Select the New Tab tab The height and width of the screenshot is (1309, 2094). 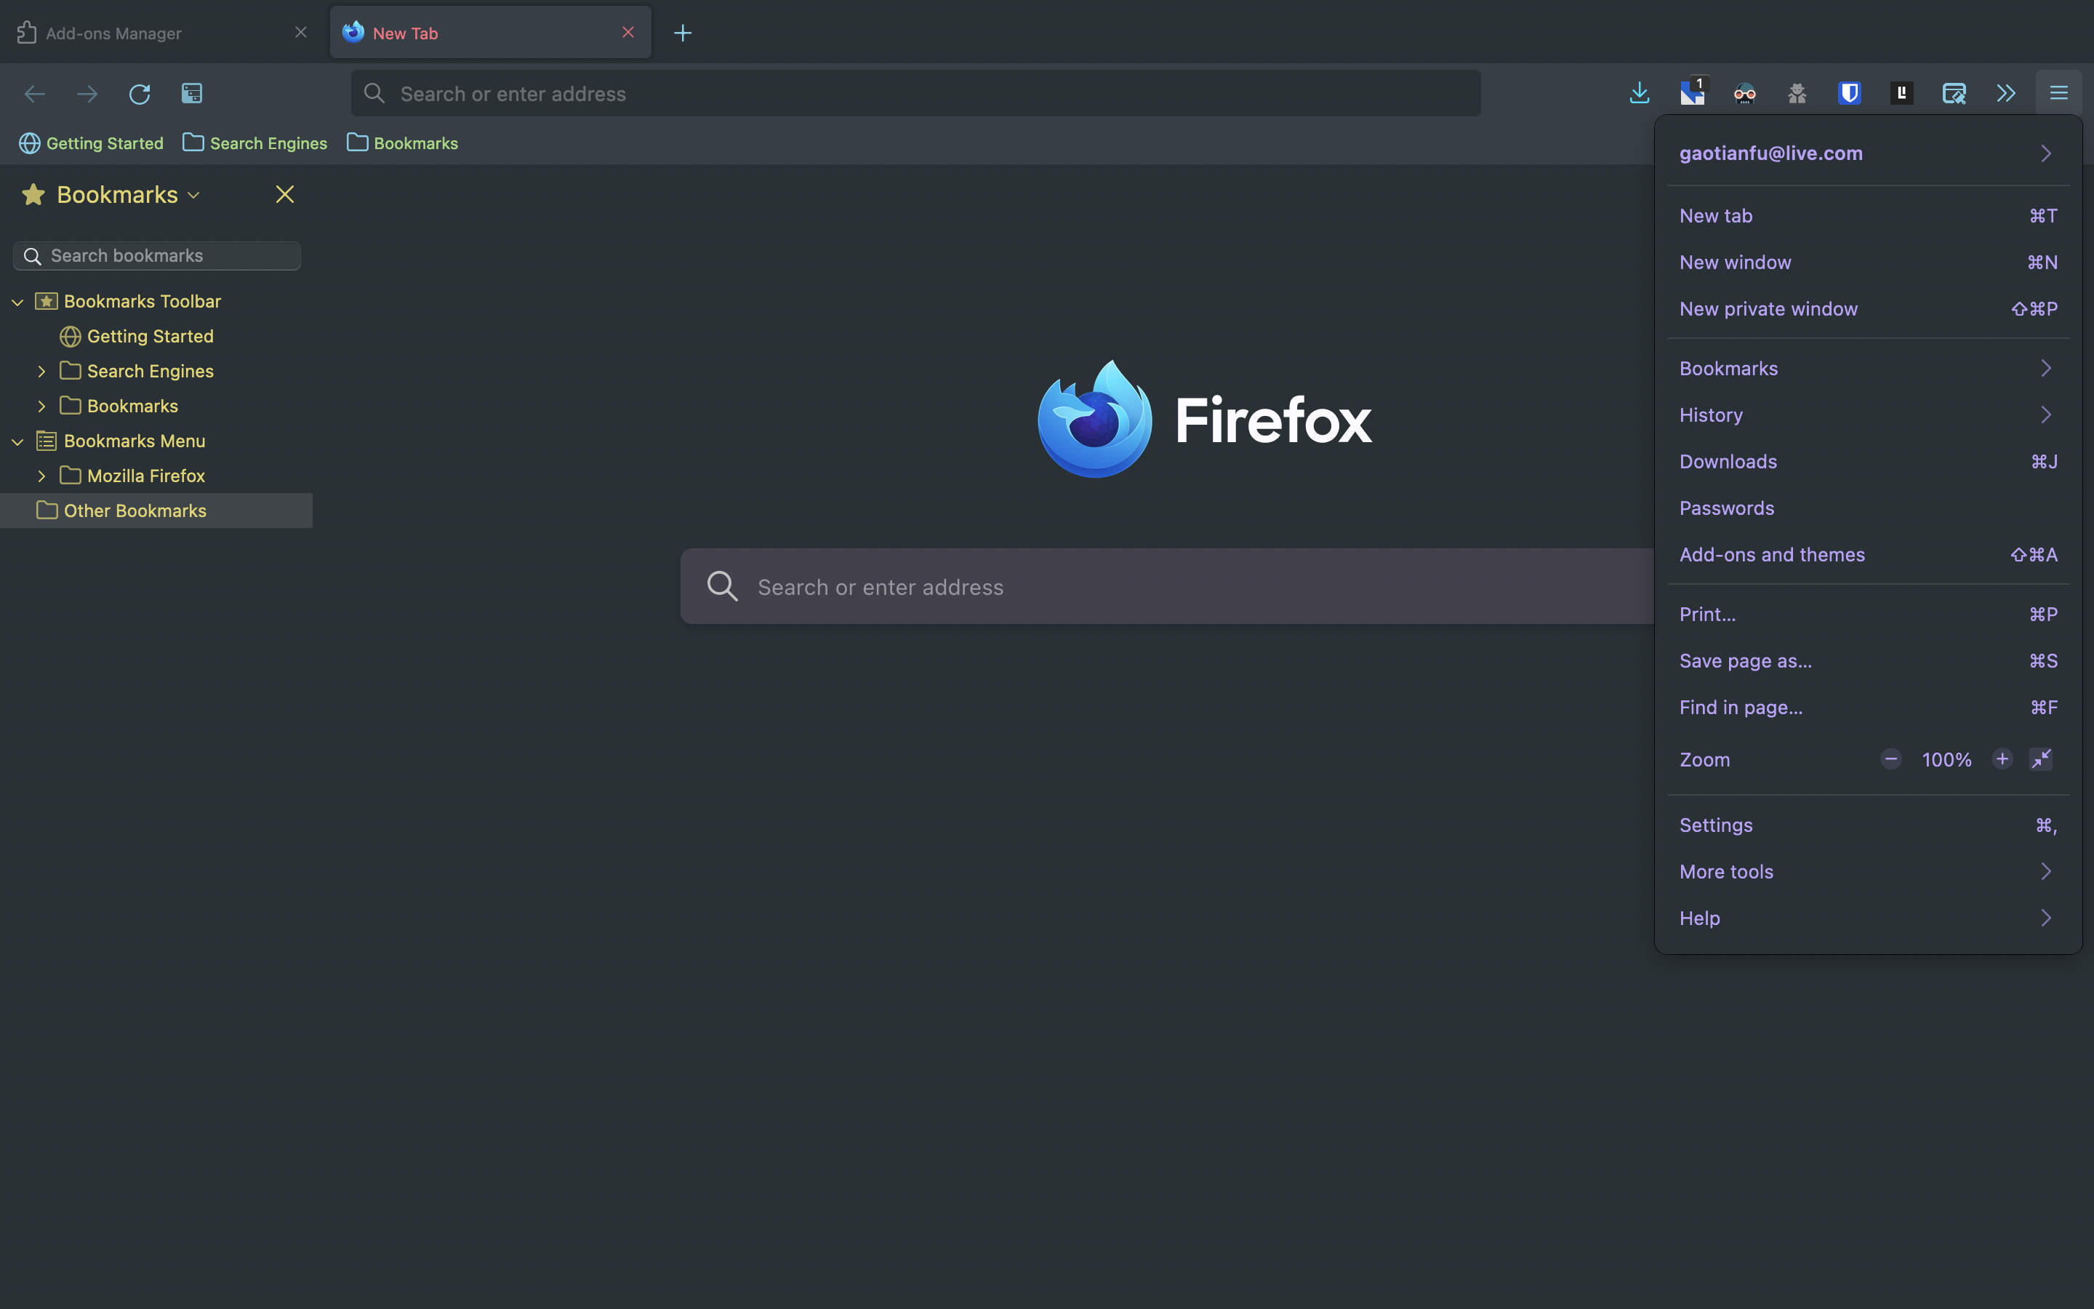pos(490,33)
